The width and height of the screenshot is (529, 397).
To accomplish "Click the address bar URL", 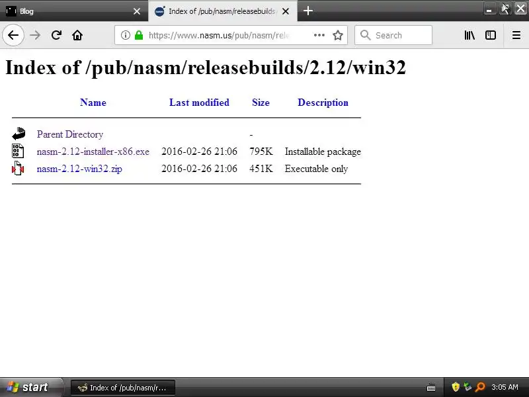I will [x=219, y=35].
